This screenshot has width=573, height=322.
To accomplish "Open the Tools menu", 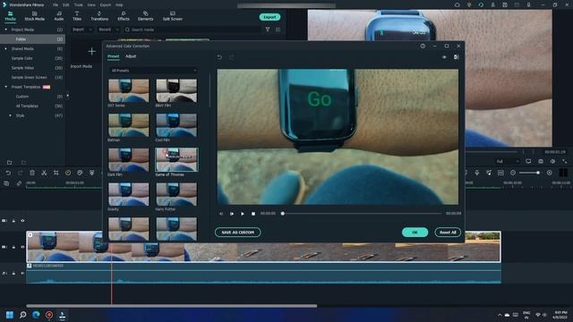I will point(78,5).
